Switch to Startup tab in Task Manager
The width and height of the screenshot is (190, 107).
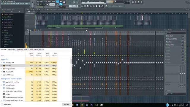point(26,50)
